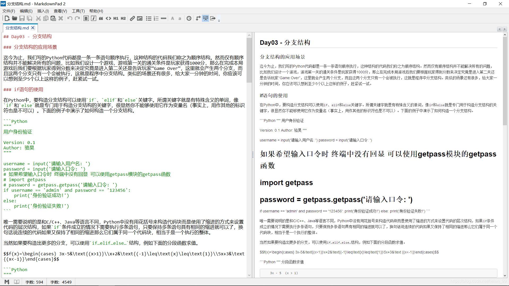Click the '分支结构的应用场景' preview heading
The image size is (509, 286).
[x=282, y=57]
